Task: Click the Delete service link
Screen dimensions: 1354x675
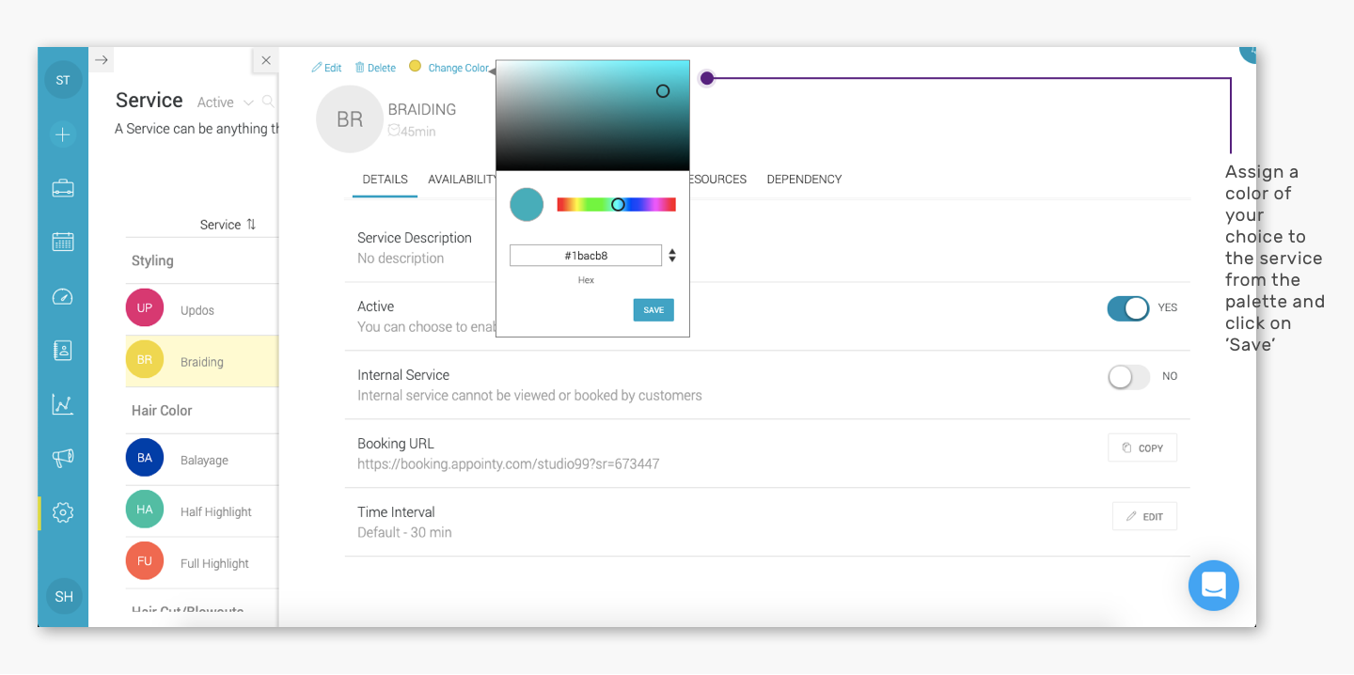Action: (x=375, y=68)
